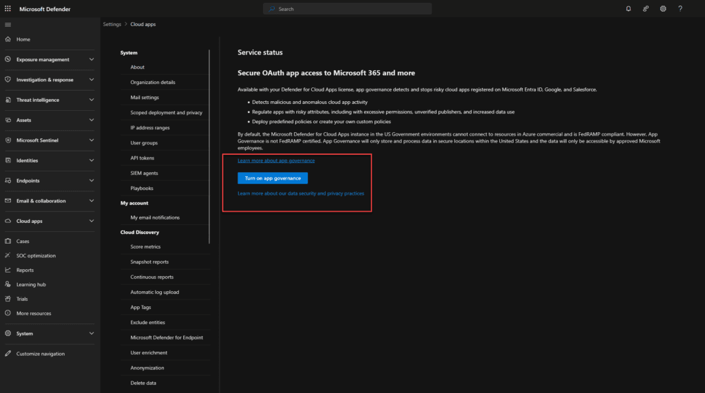Click the Learning hub icon
The height and width of the screenshot is (393, 705).
(8, 284)
